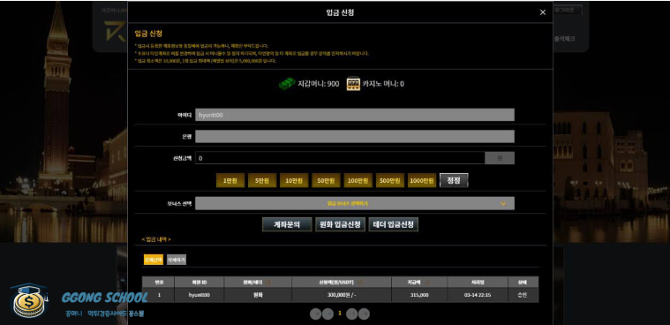Add 10만원 to the deposit amount
This screenshot has height=325, width=670.
(294, 180)
